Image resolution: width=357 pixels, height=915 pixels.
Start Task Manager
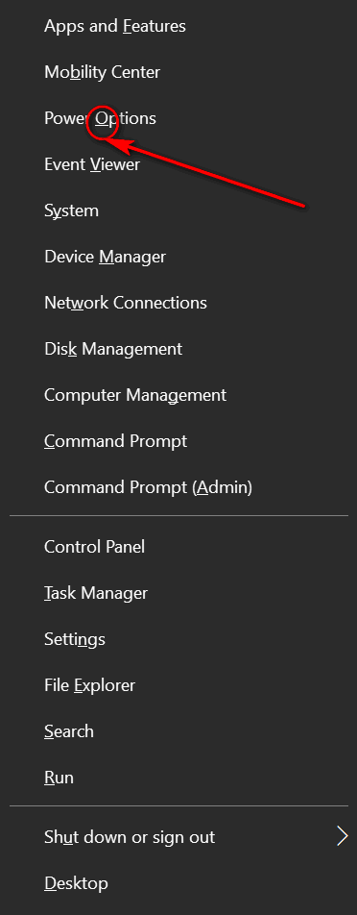[178, 593]
